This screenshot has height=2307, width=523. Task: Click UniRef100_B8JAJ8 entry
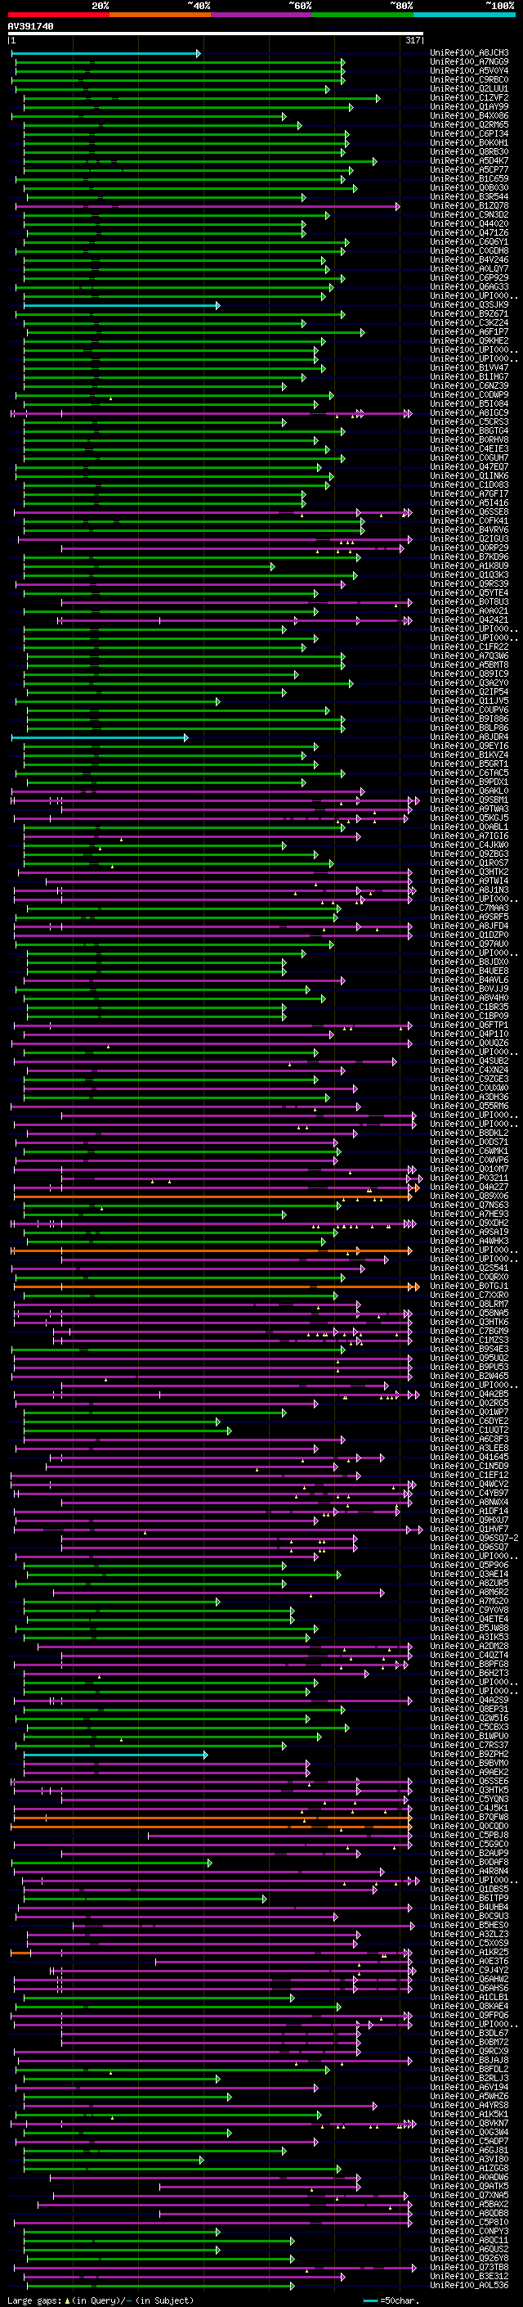click(x=469, y=2060)
